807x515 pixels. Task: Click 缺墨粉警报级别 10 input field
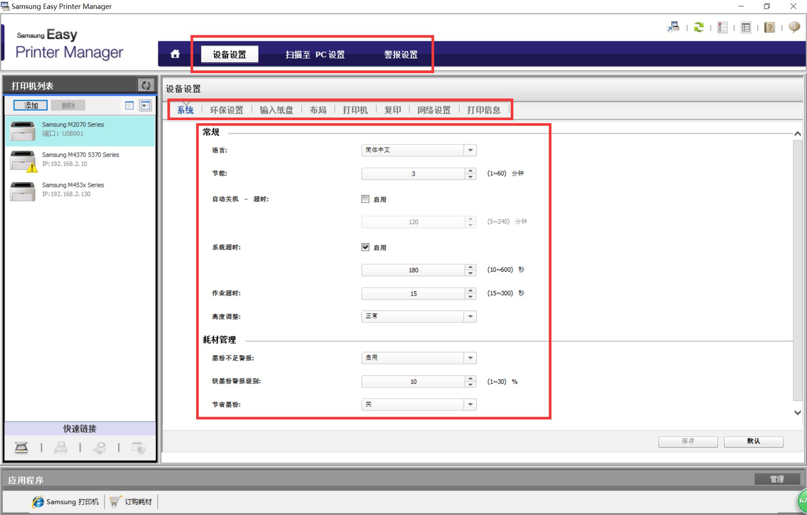point(413,381)
